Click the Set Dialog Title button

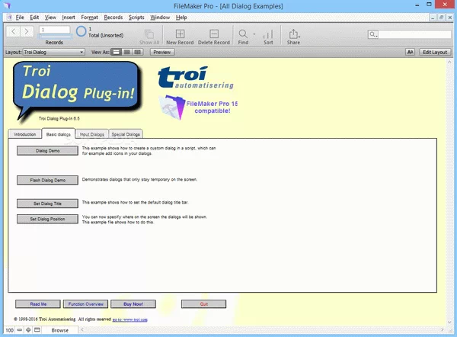coord(47,204)
